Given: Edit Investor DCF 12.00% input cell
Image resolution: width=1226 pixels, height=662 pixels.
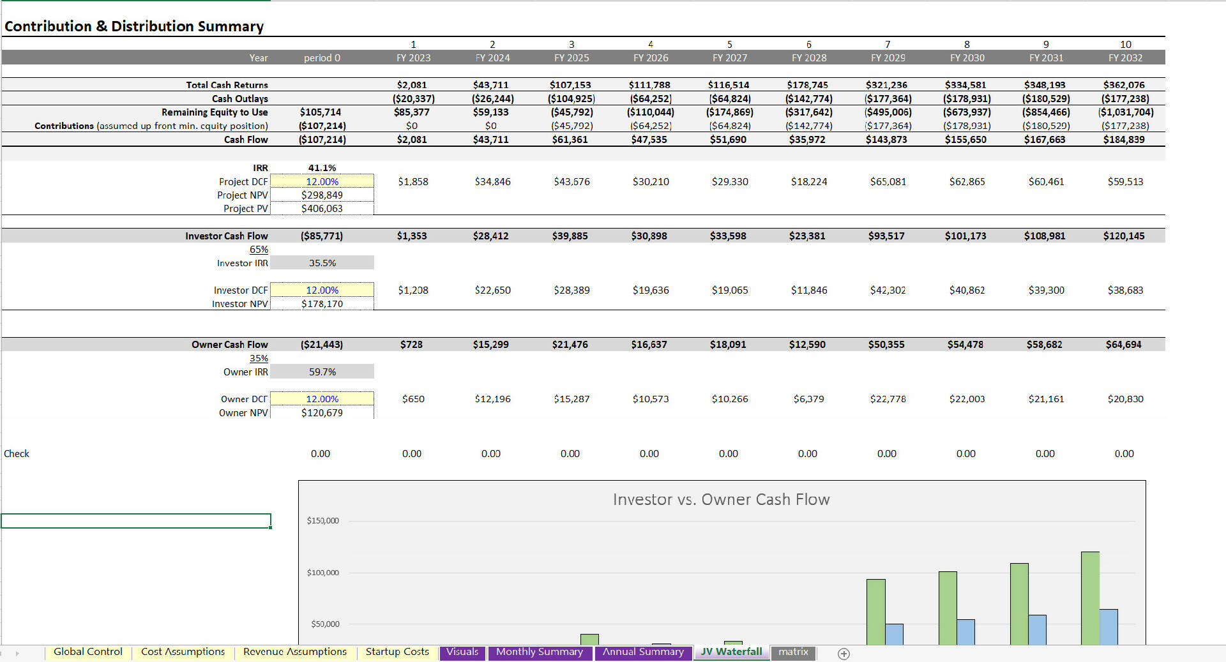Looking at the screenshot, I should [322, 290].
